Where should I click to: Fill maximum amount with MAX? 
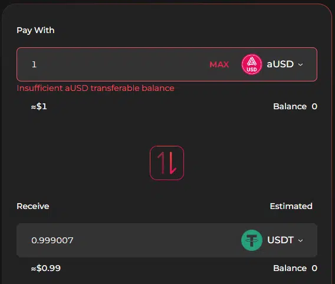[x=219, y=64]
